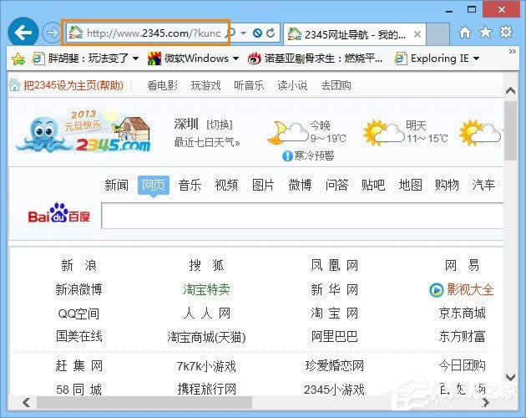Screen dimensions: 526x418
Task: Select the 图片 search tab
Action: pyautogui.click(x=263, y=185)
